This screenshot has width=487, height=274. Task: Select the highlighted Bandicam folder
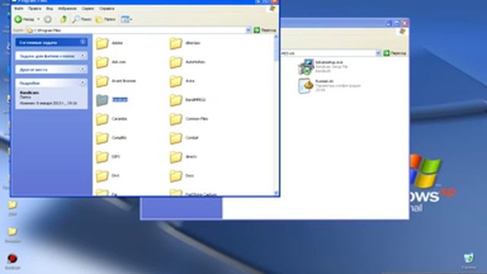(x=112, y=100)
